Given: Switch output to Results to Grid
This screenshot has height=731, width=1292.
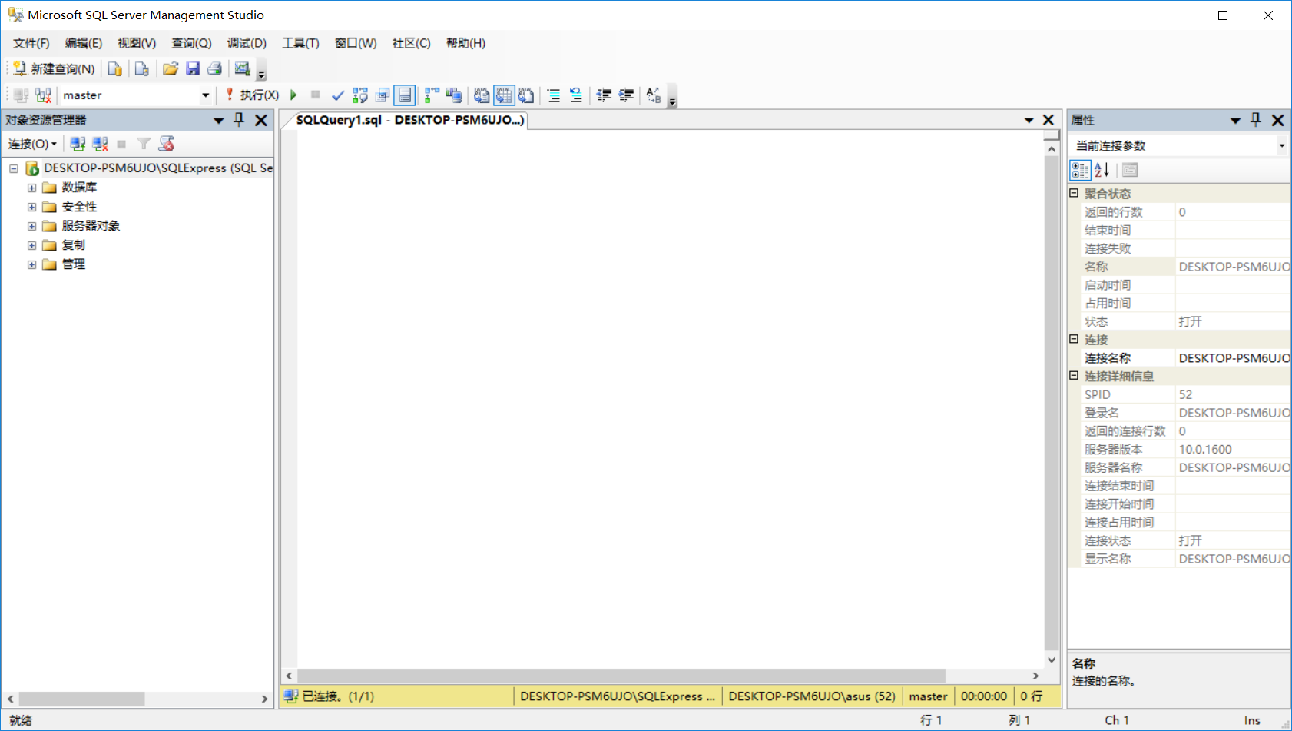Looking at the screenshot, I should pos(504,95).
